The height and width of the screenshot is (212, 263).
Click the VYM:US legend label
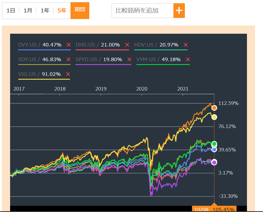pos(146,60)
